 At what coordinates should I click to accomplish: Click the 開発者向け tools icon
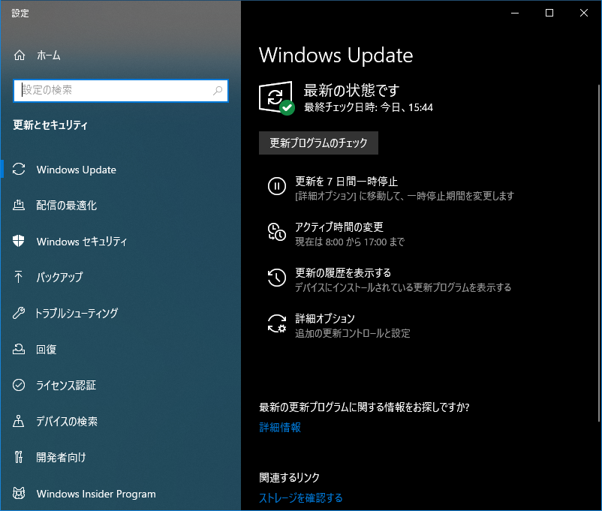pos(19,457)
